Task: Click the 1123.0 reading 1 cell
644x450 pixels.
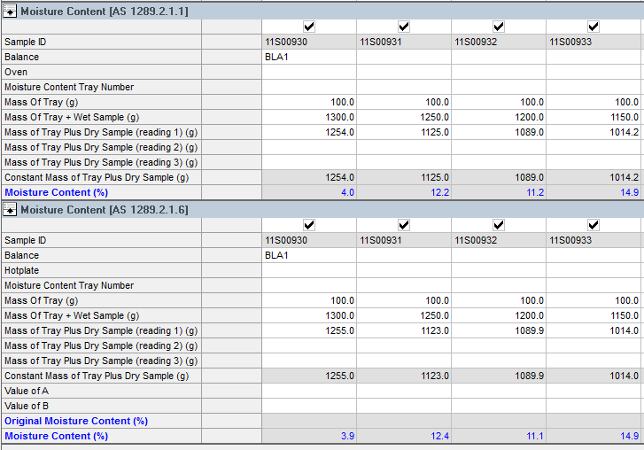Action: 404,330
